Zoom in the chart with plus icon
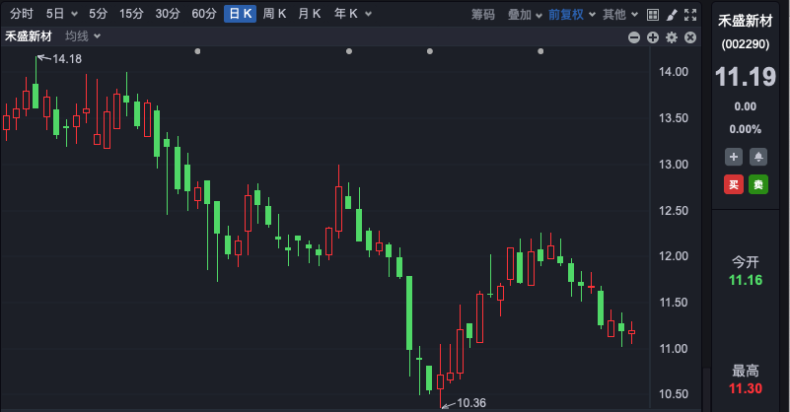The width and height of the screenshot is (790, 412). click(x=653, y=37)
